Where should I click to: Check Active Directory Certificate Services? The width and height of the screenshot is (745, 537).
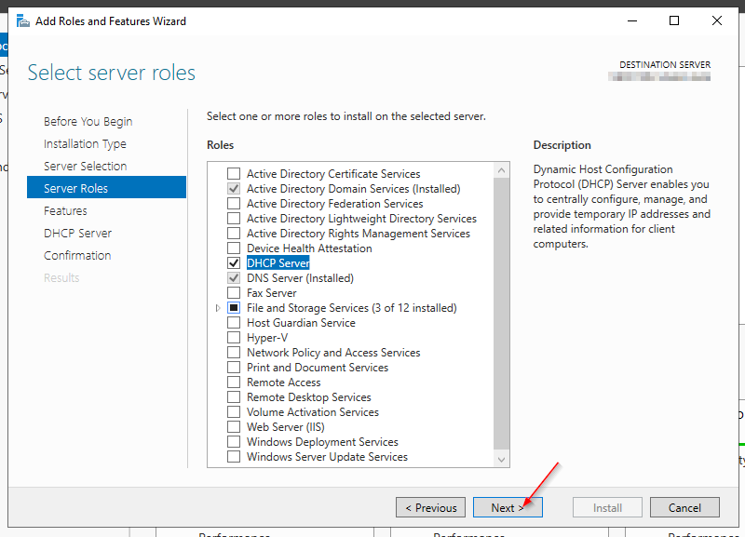234,174
